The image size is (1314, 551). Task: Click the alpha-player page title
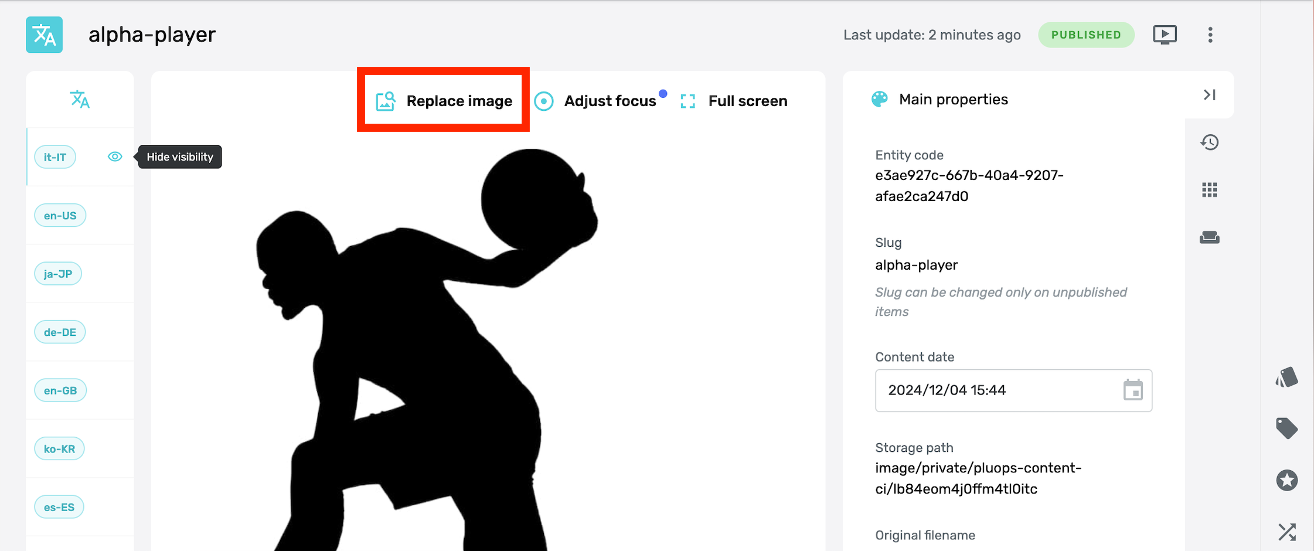(x=152, y=35)
